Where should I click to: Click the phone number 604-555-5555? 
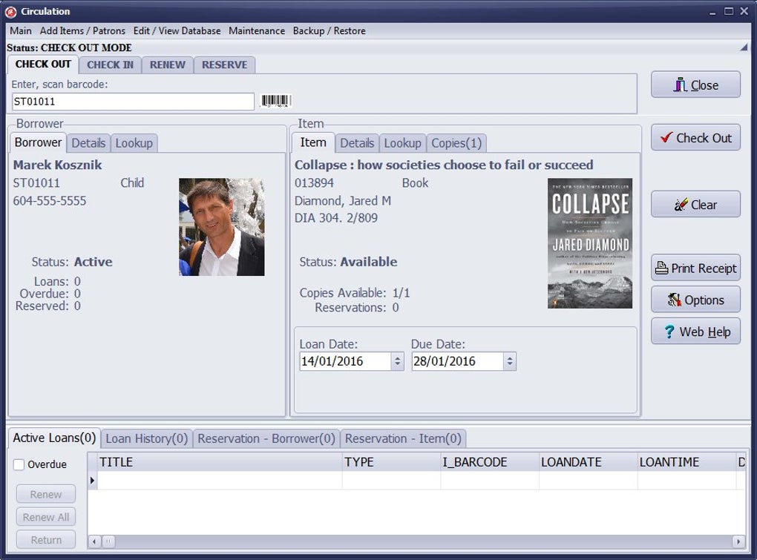pos(50,201)
